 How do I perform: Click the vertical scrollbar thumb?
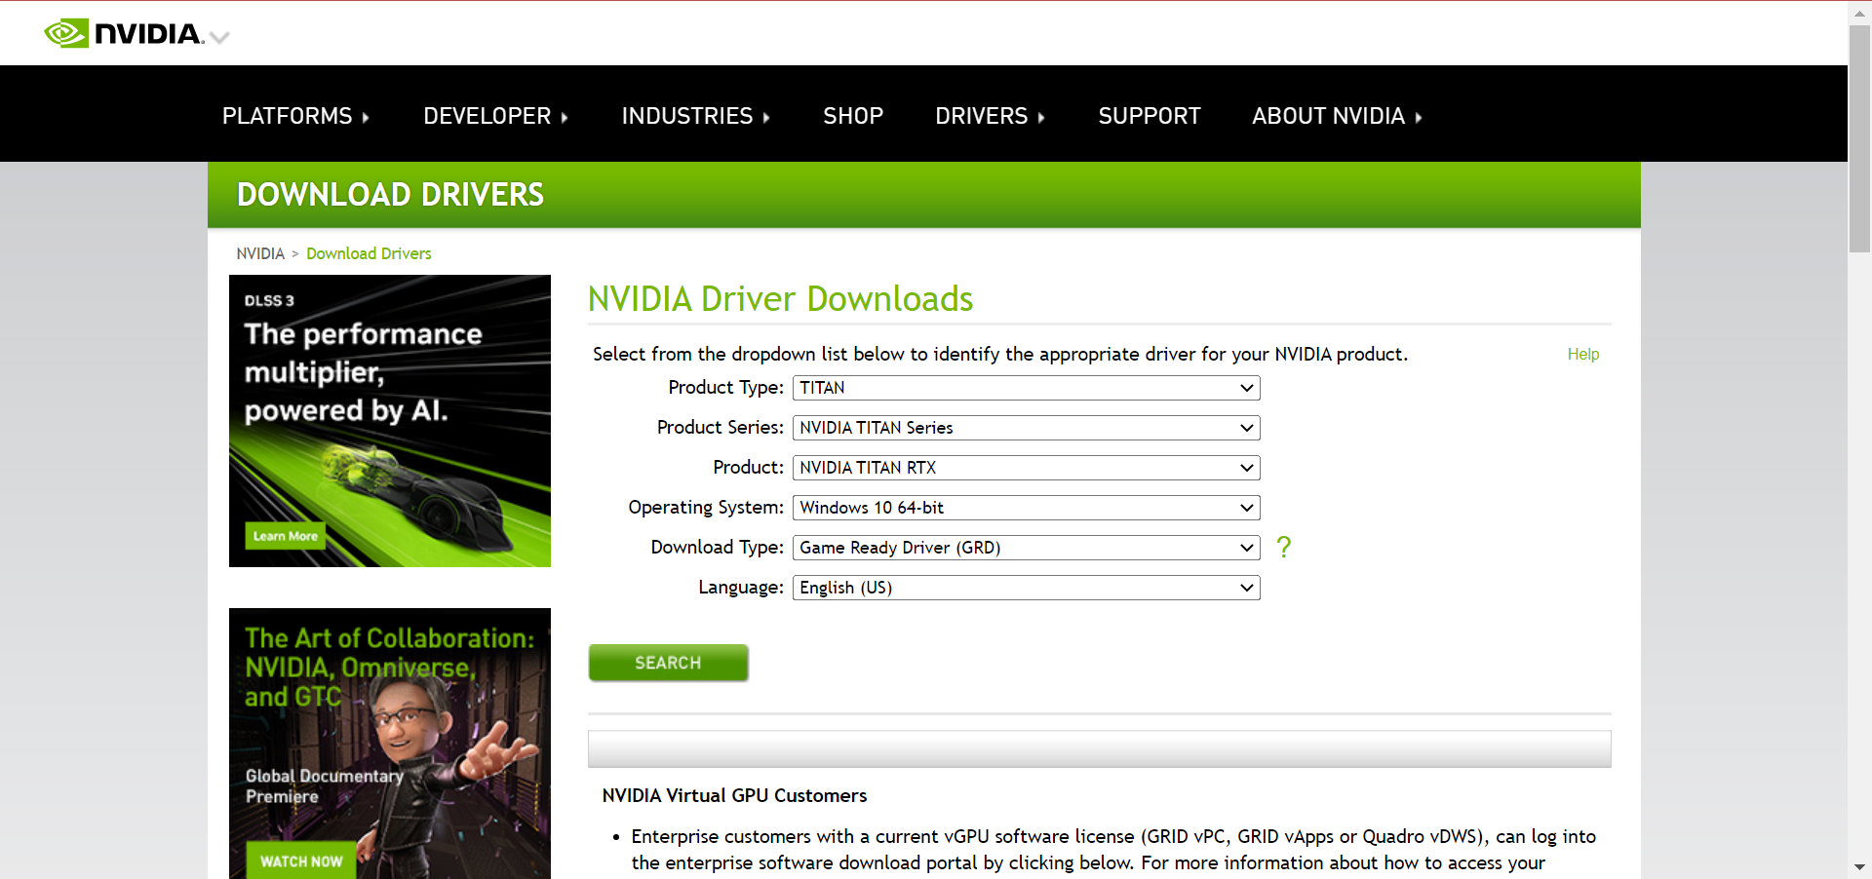[x=1859, y=139]
